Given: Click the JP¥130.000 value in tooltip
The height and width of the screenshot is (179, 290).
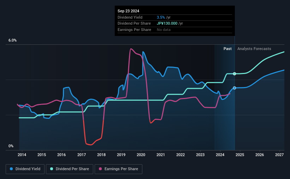Looking at the screenshot, I should [x=167, y=24].
